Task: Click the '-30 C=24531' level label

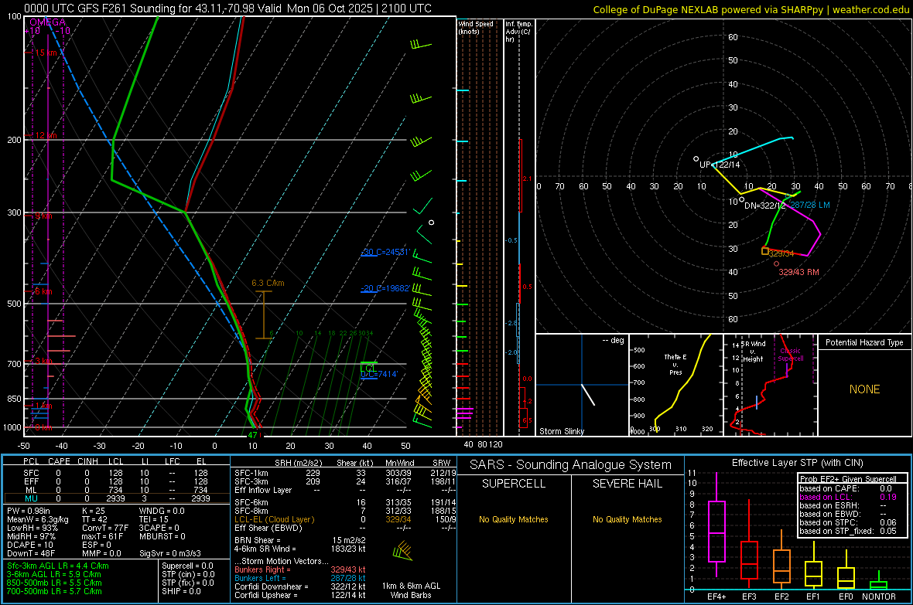Action: (x=385, y=253)
